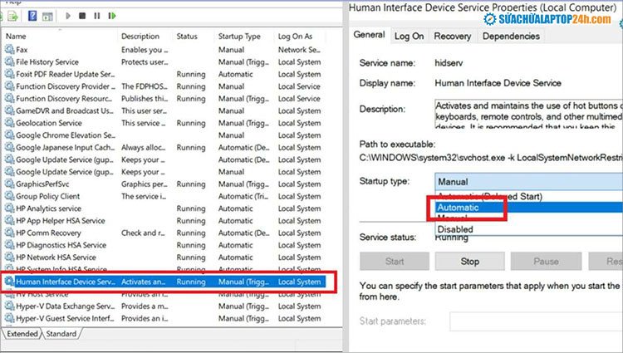Click Running status of Geolocation Service
This screenshot has height=353, width=623.
(191, 123)
